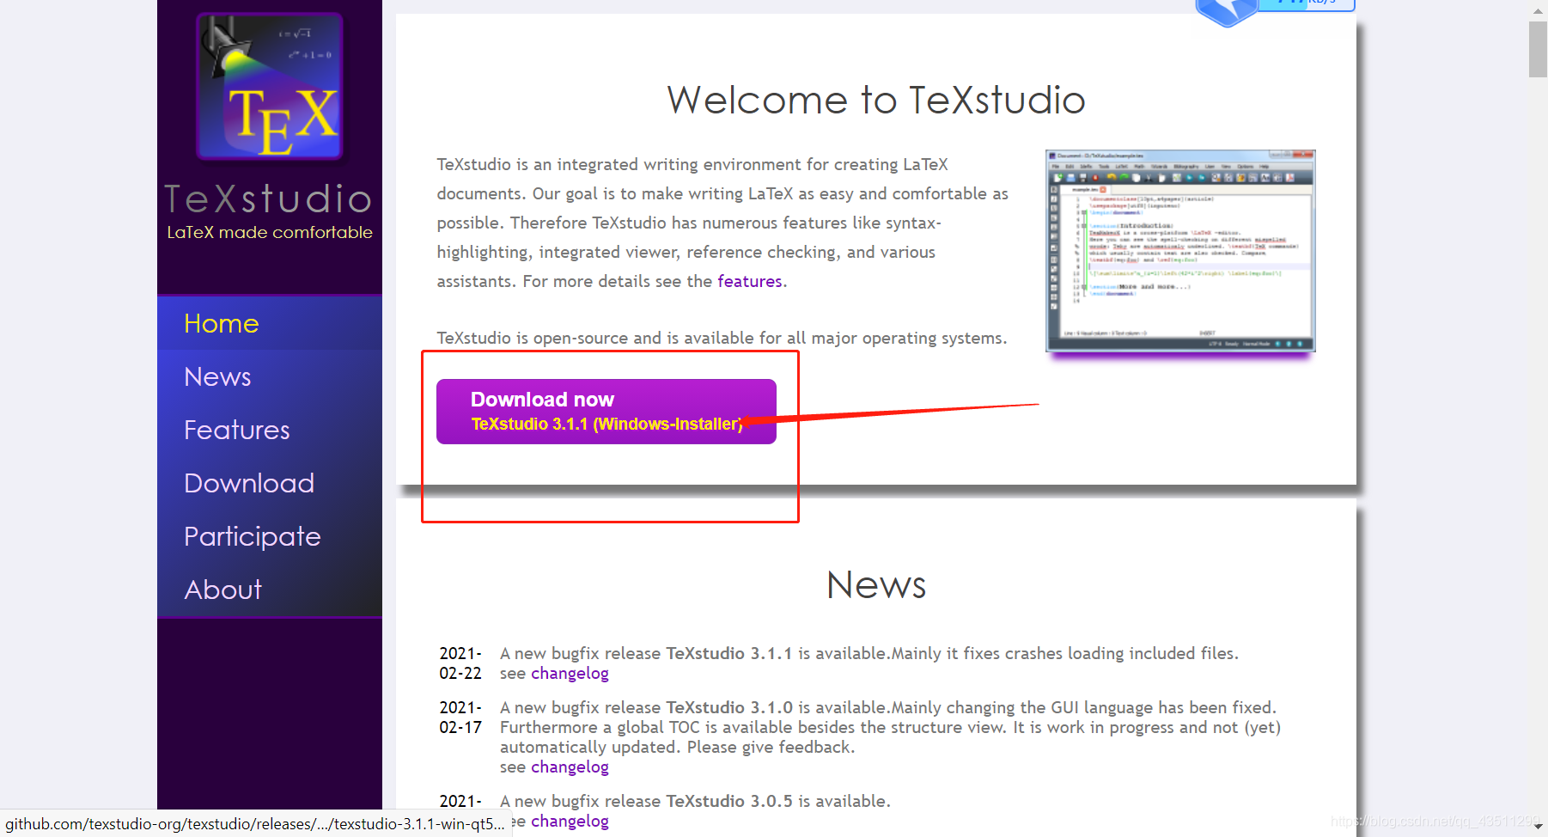This screenshot has height=837, width=1548.
Task: Click the page scrollbar thumb
Action: (1538, 50)
